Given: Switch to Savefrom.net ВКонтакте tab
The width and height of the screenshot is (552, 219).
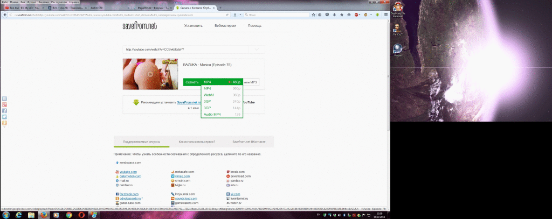Looking at the screenshot, I should pos(249,142).
